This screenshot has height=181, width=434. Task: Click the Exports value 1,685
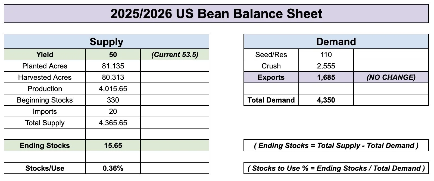(326, 77)
